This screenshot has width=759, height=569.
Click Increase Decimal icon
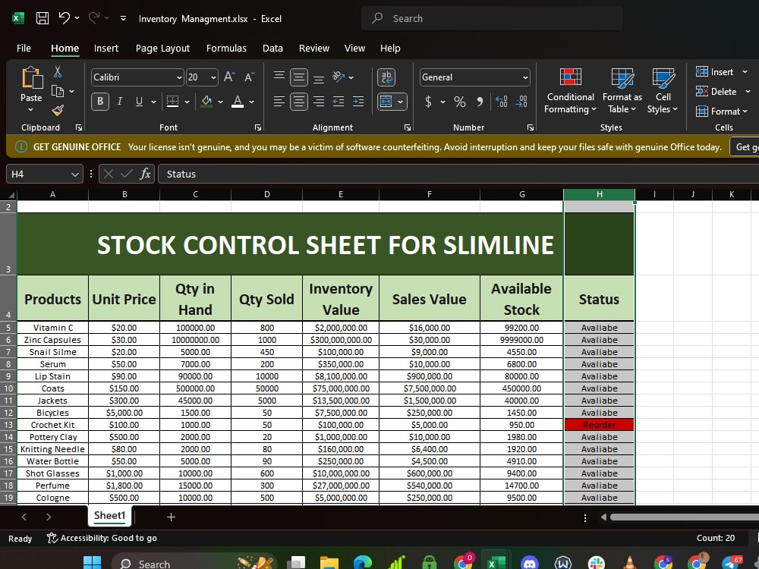pyautogui.click(x=502, y=102)
